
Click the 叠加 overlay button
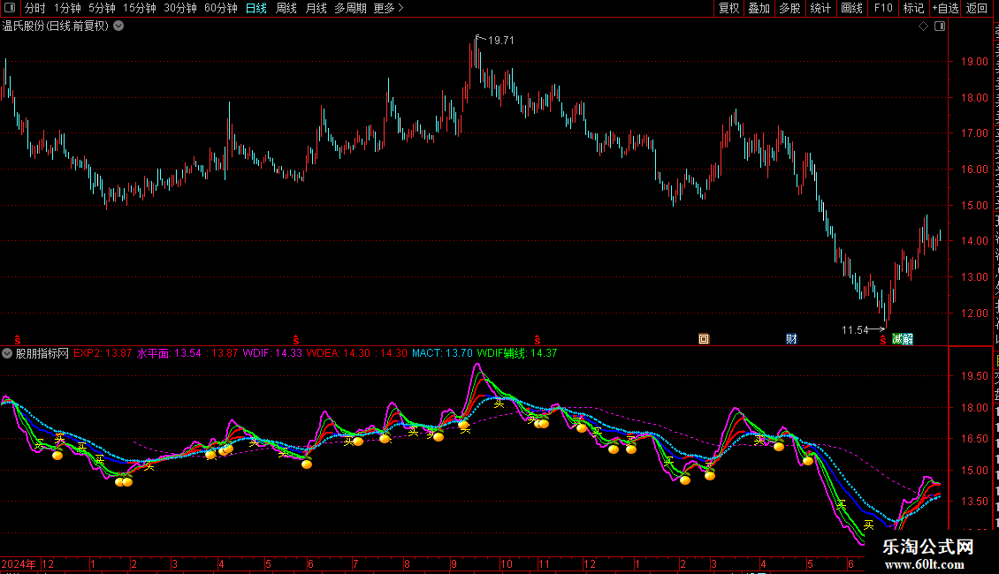(x=759, y=8)
